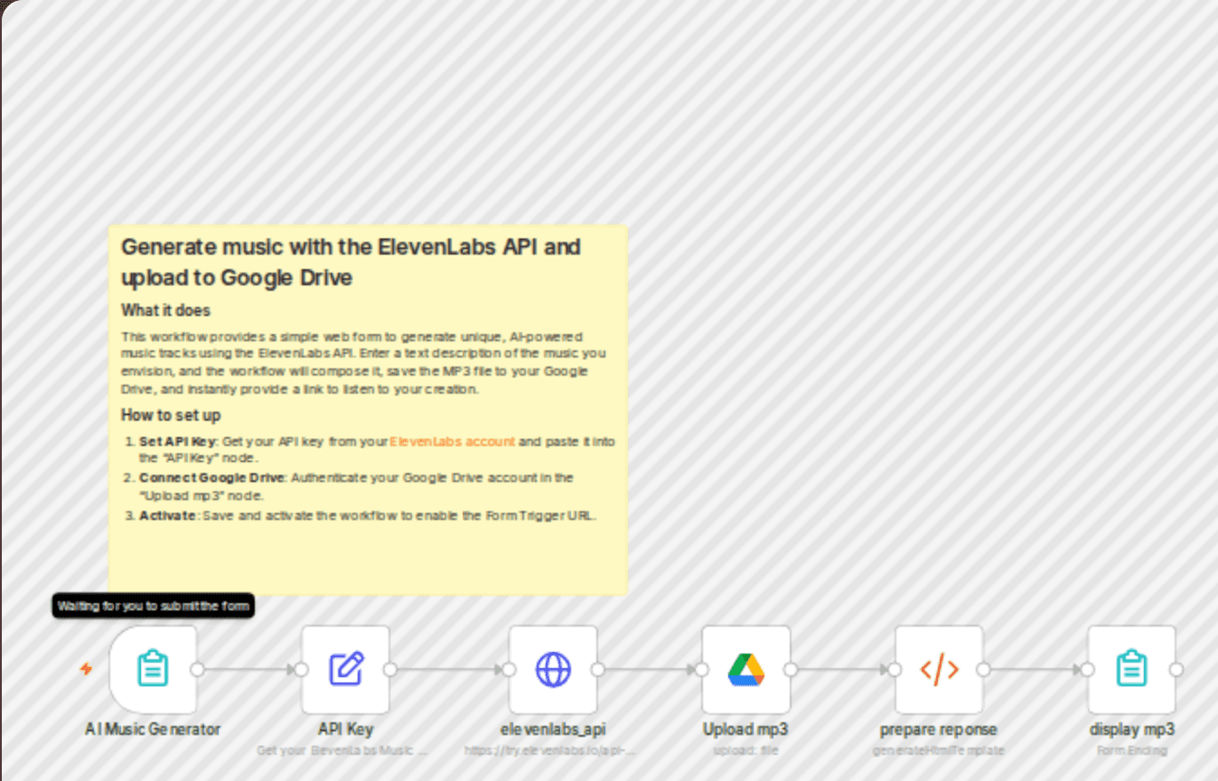Image resolution: width=1218 pixels, height=781 pixels.
Task: Click the orange lightning trigger icon
Action: point(87,669)
